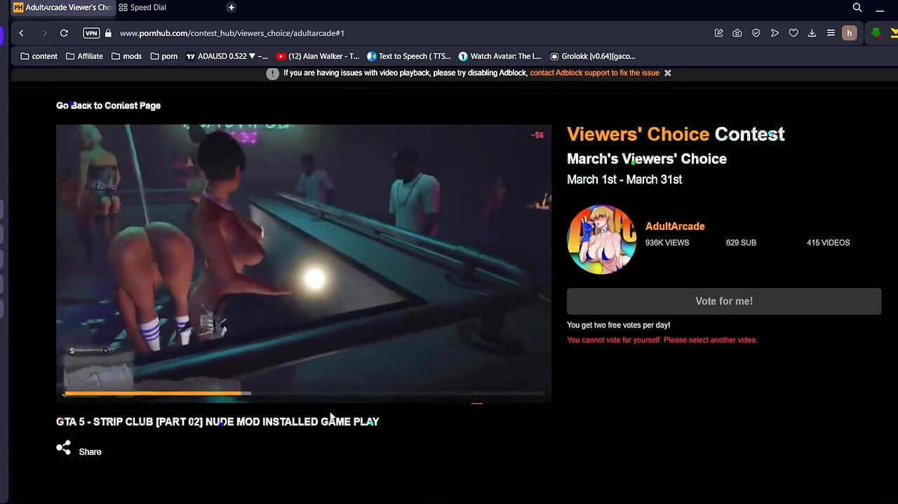The height and width of the screenshot is (504, 898).
Task: Send page to My Flow paper plane icon
Action: point(775,33)
